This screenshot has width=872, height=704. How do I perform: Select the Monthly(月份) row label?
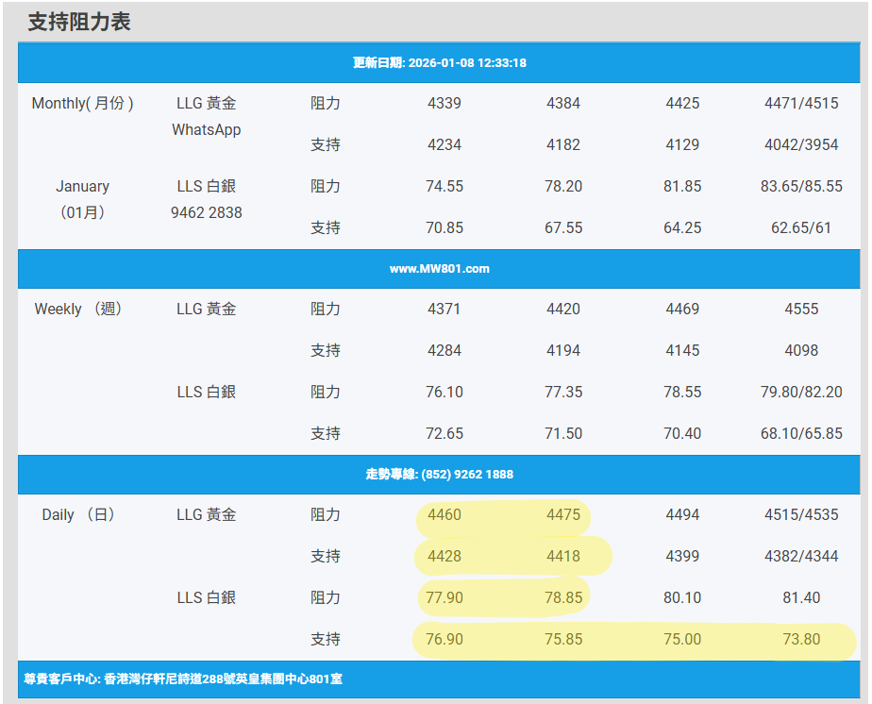82,104
